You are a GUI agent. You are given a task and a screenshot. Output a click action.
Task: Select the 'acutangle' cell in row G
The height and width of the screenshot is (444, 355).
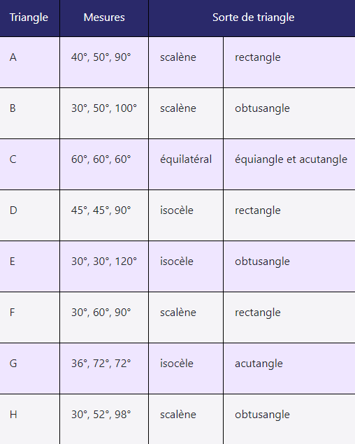coord(289,368)
